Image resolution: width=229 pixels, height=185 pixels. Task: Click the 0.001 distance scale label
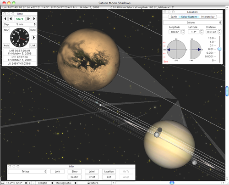(x=211, y=53)
